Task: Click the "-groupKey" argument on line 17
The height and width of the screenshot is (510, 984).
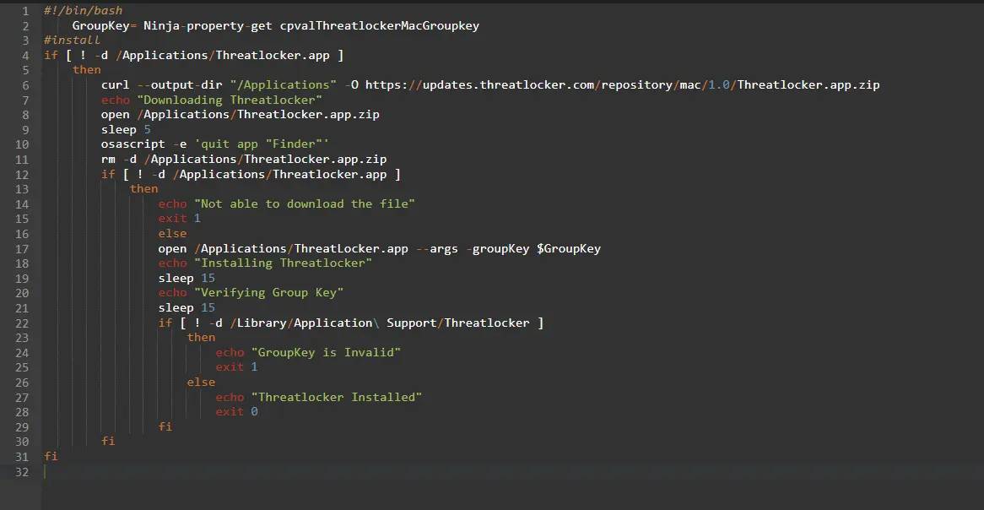Action: (x=498, y=249)
